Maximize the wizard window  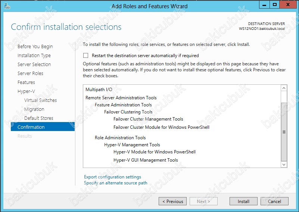[x=274, y=5]
